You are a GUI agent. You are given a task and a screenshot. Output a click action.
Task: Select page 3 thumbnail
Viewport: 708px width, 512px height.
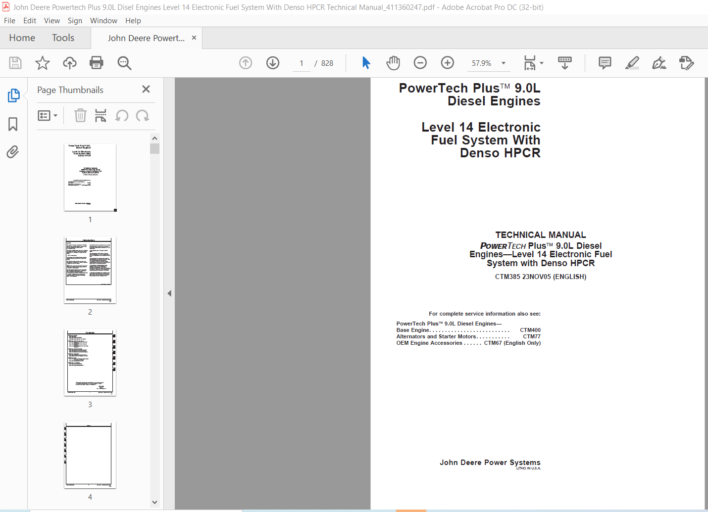click(x=90, y=363)
